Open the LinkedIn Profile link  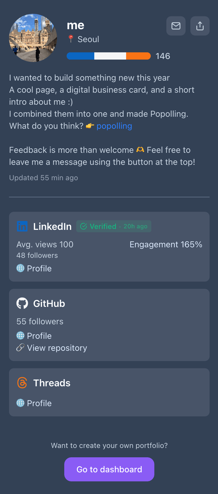(39, 268)
